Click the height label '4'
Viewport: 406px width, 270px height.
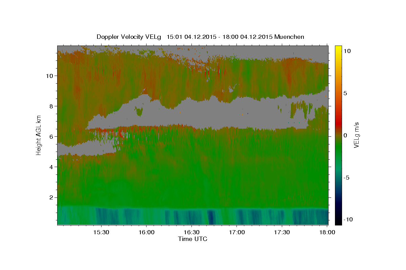pyautogui.click(x=51, y=167)
